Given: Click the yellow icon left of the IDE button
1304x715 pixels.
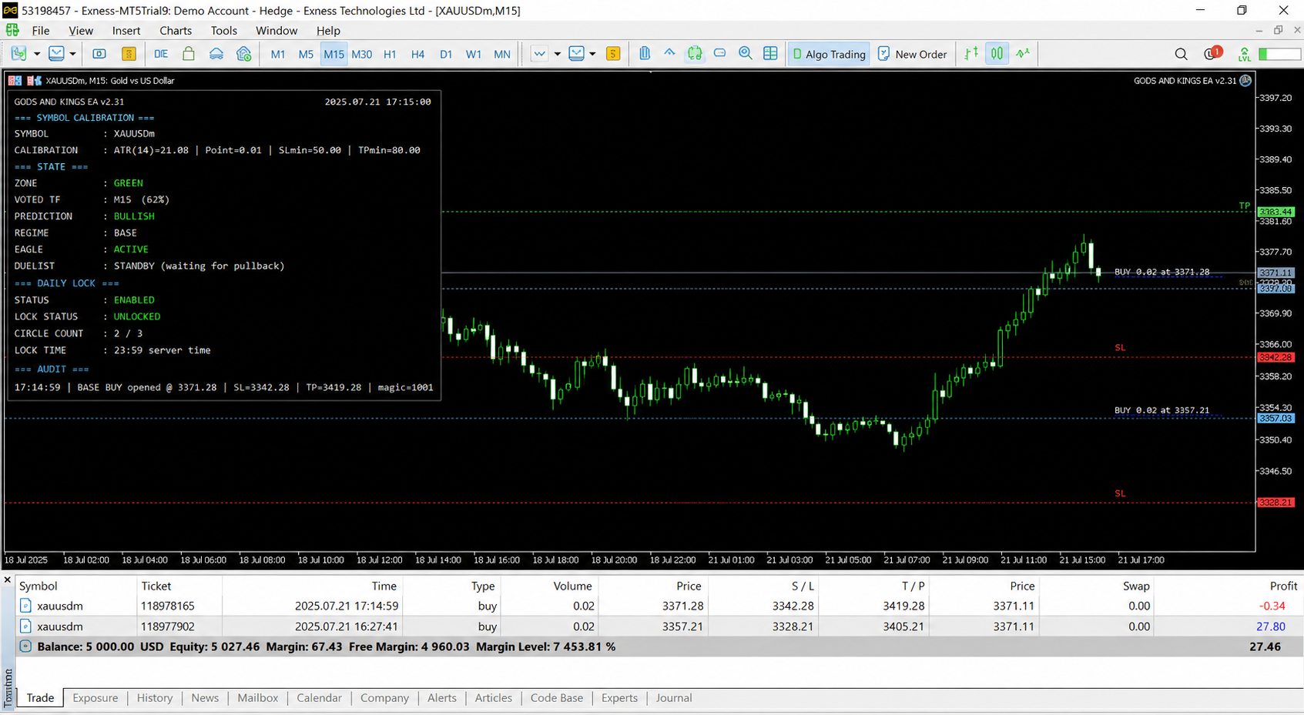Looking at the screenshot, I should coord(129,54).
